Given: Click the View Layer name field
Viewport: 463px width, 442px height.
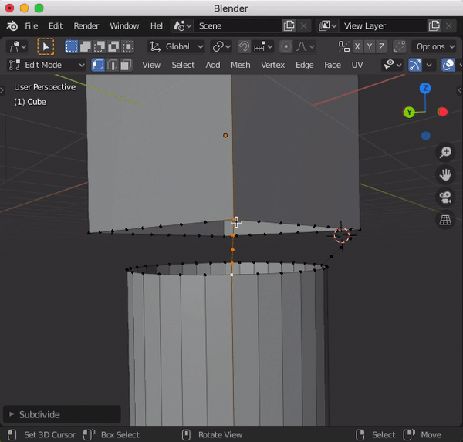Looking at the screenshot, I should pos(383,26).
